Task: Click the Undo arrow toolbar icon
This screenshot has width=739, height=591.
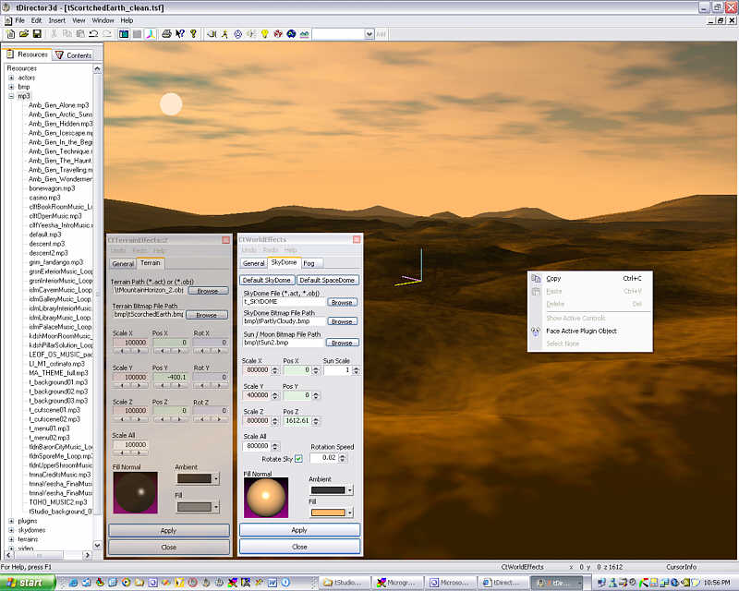Action: click(x=94, y=34)
